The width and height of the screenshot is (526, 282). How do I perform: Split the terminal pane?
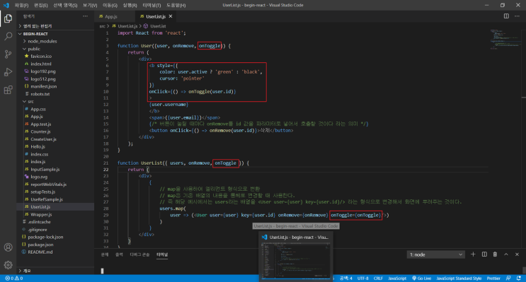coord(484,254)
